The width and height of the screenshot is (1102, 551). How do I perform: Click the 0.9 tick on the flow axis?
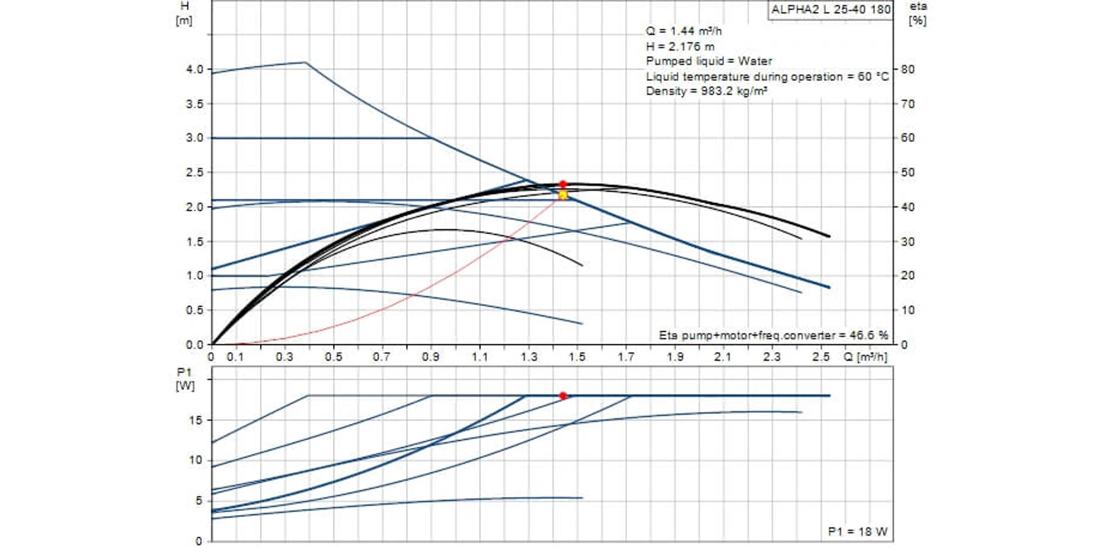[431, 357]
